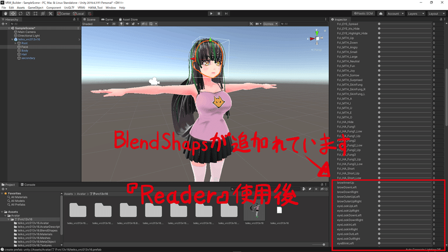
Task: Adjust Project thumbnail size slider
Action: point(319,245)
